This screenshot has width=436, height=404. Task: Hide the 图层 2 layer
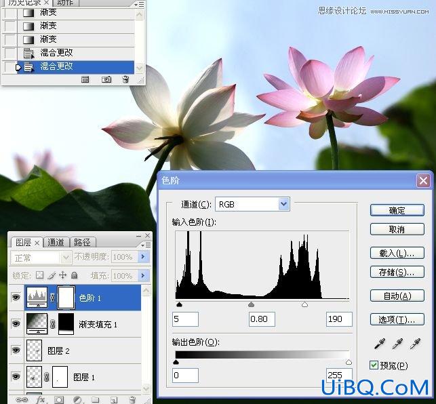16,350
